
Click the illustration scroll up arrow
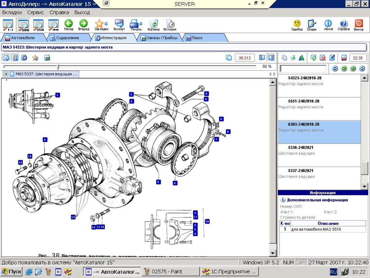pos(273,82)
